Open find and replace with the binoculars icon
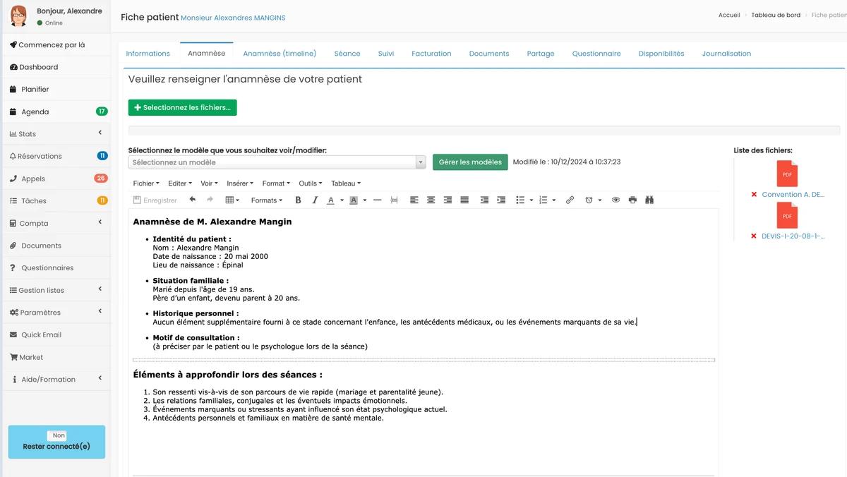The width and height of the screenshot is (847, 477). [x=649, y=200]
